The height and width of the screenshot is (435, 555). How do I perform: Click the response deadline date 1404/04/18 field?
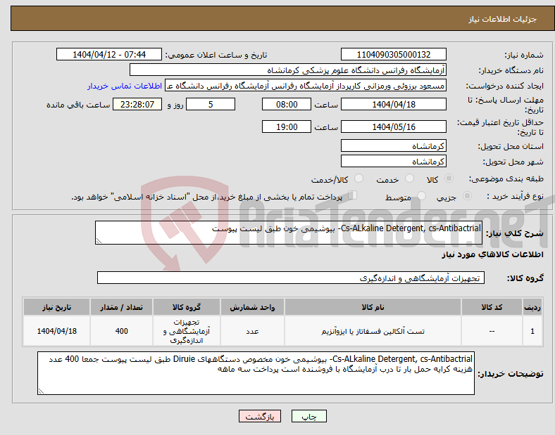pyautogui.click(x=393, y=104)
